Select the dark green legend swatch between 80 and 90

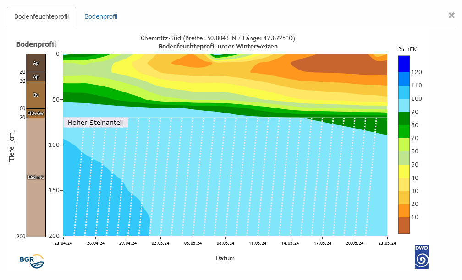coord(404,118)
